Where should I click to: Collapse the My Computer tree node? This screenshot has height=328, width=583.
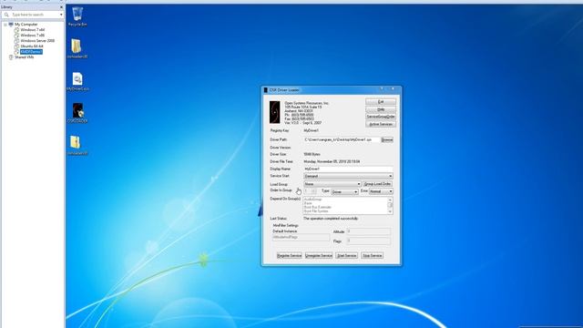point(5,25)
